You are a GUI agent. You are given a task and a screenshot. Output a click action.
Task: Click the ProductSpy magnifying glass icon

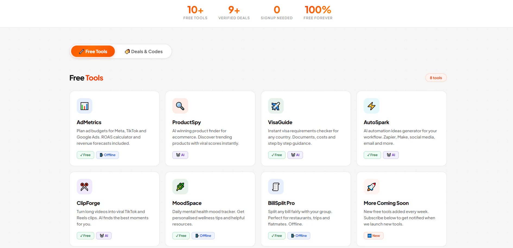180,106
